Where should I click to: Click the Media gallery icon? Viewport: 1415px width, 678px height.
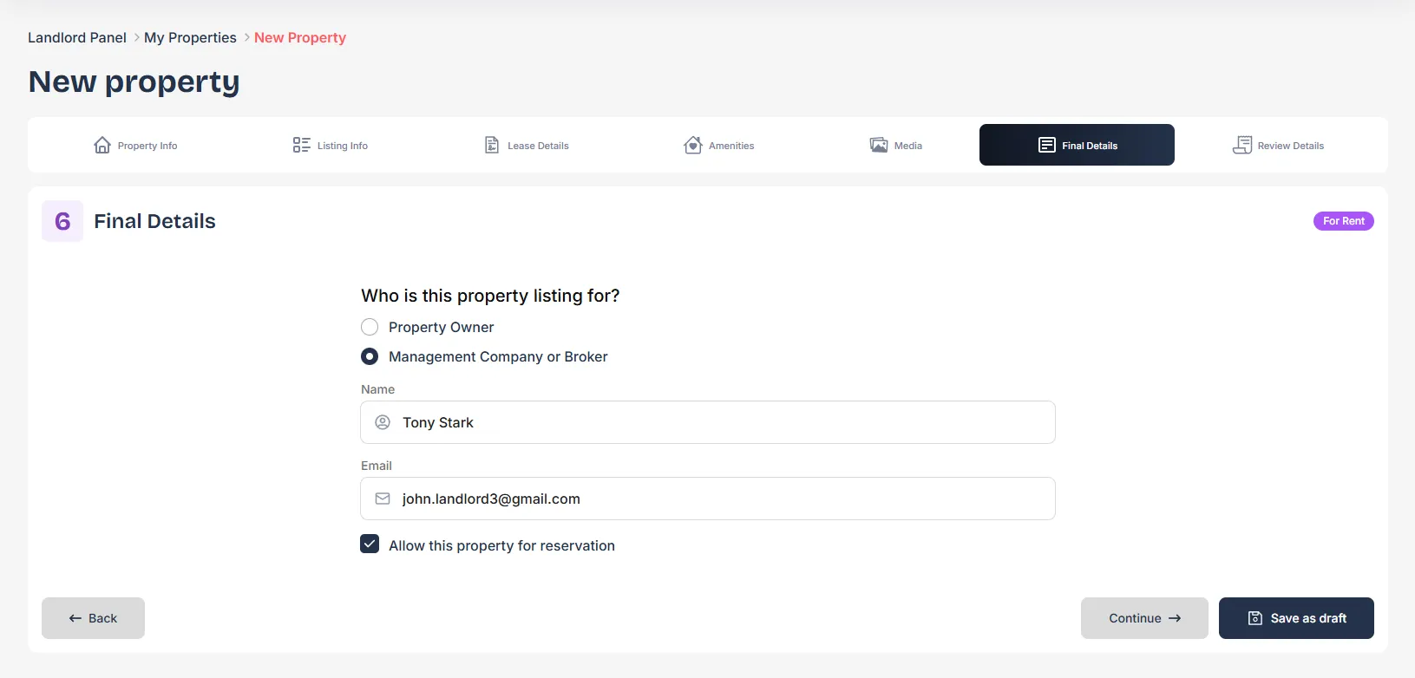[x=879, y=145]
